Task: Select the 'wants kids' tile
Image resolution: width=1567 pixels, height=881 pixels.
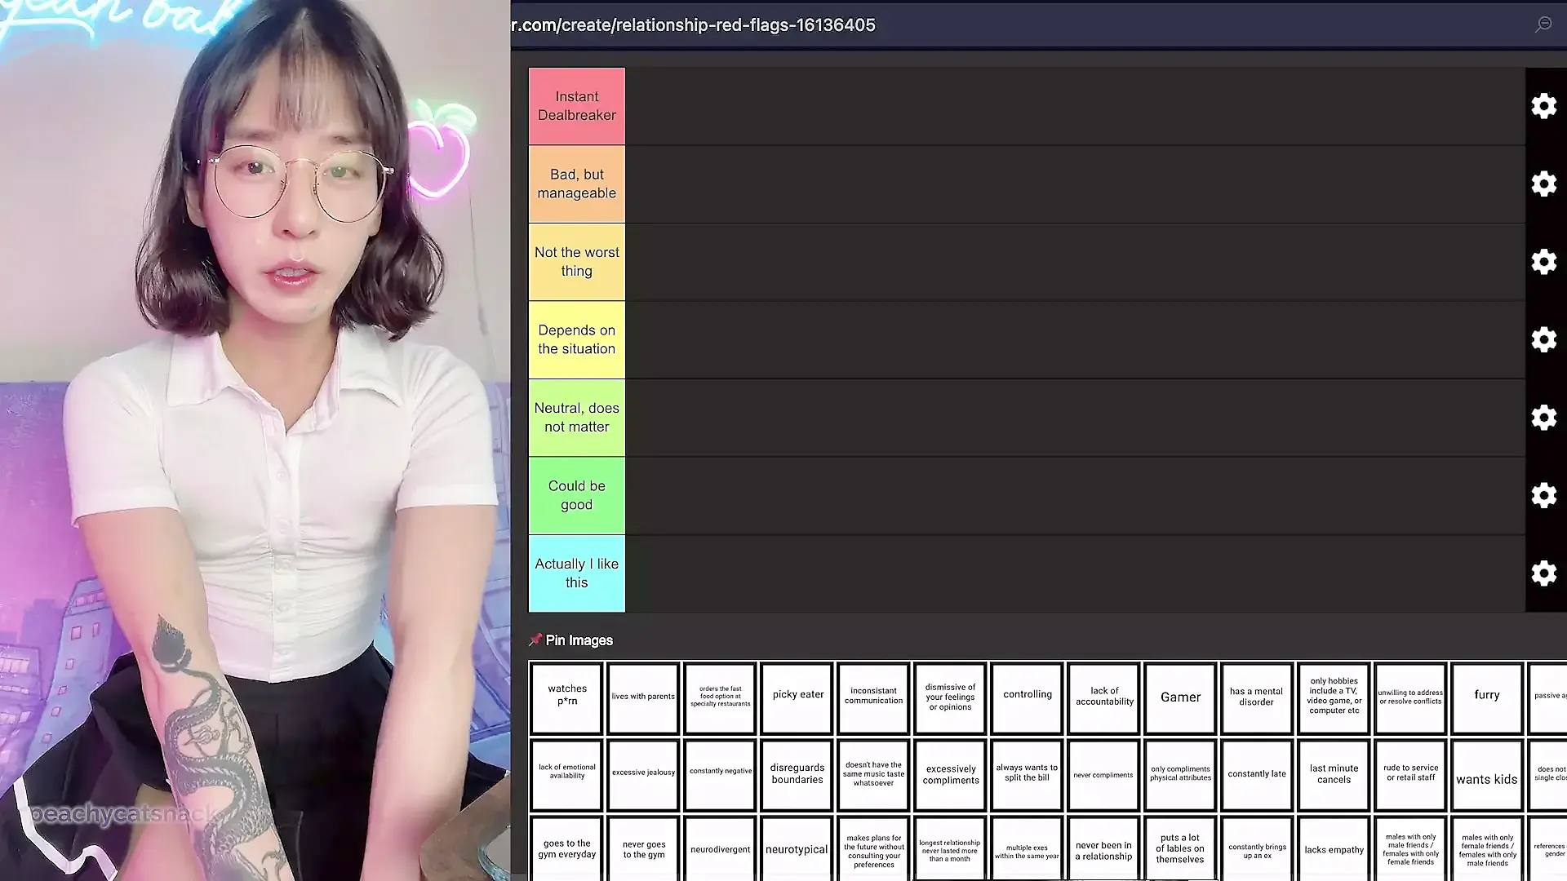Action: click(1486, 775)
